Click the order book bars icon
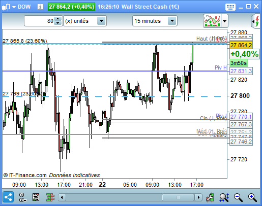The width and height of the screenshot is (262, 206). tap(50, 197)
